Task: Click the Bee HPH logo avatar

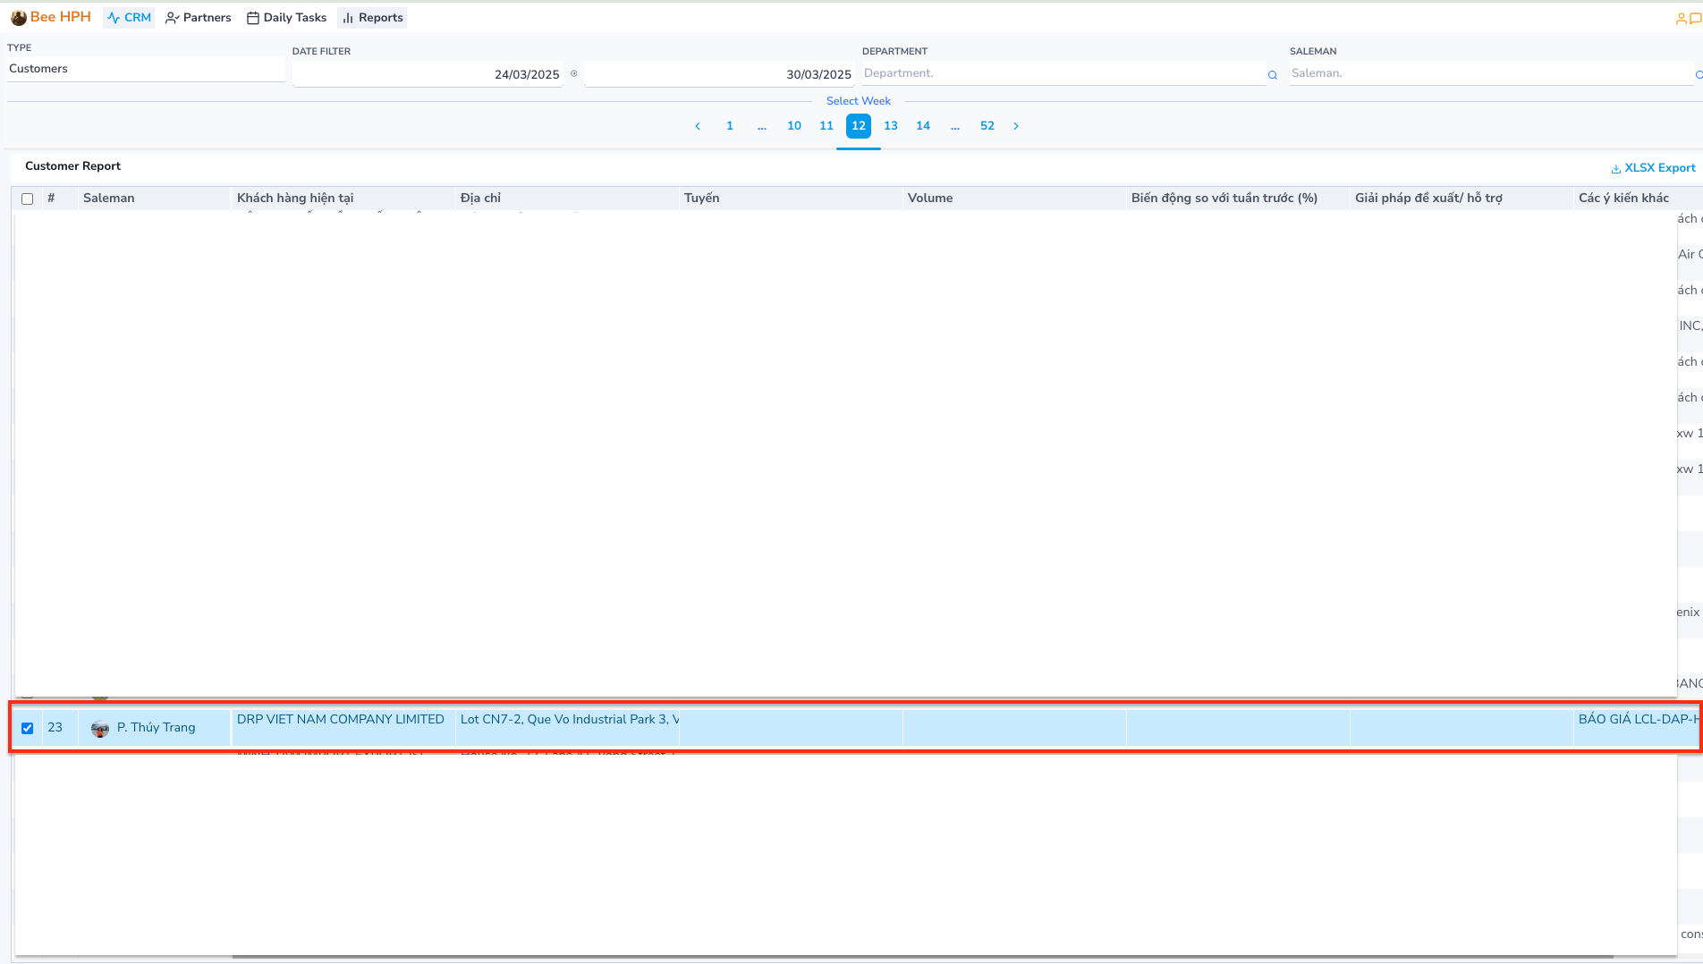Action: tap(19, 18)
